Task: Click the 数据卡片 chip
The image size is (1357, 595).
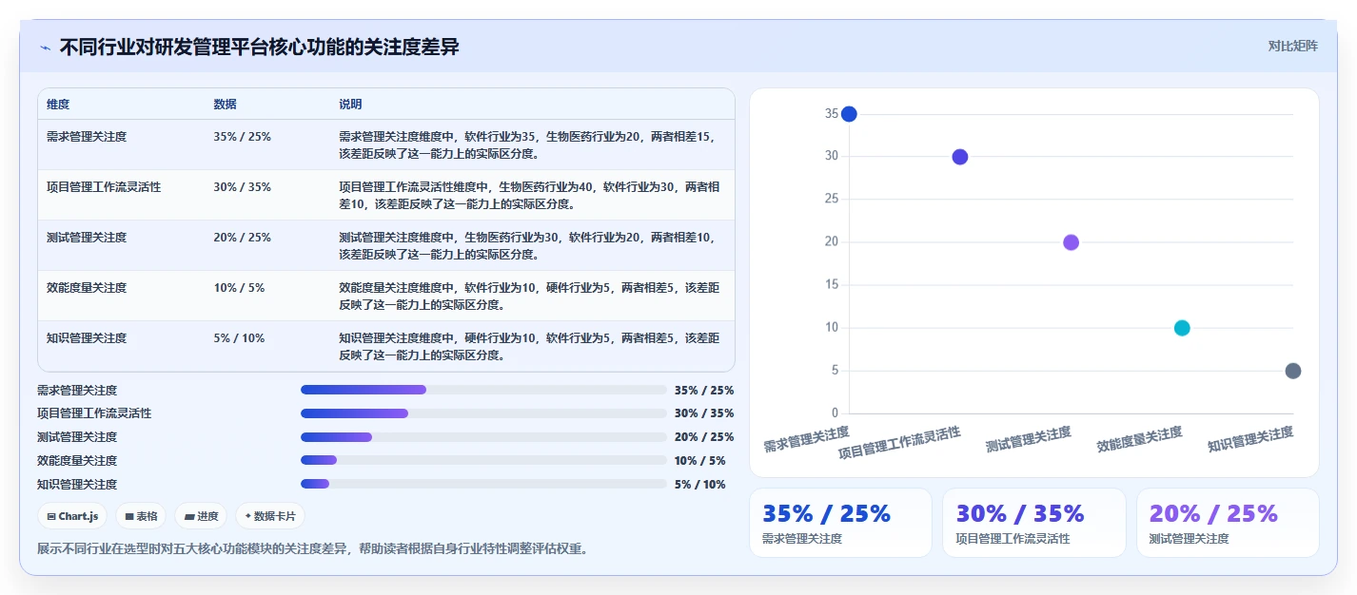Action: pyautogui.click(x=270, y=516)
